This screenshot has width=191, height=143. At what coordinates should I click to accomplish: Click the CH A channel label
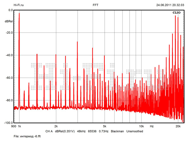49,131
